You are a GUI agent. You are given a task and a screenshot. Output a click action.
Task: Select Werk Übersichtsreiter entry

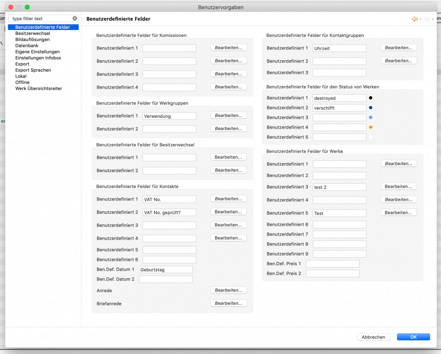coord(38,89)
